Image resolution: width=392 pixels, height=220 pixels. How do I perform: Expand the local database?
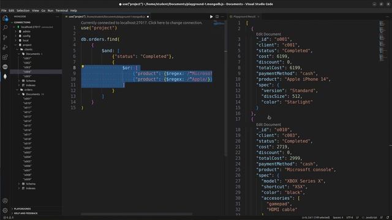coord(16,40)
